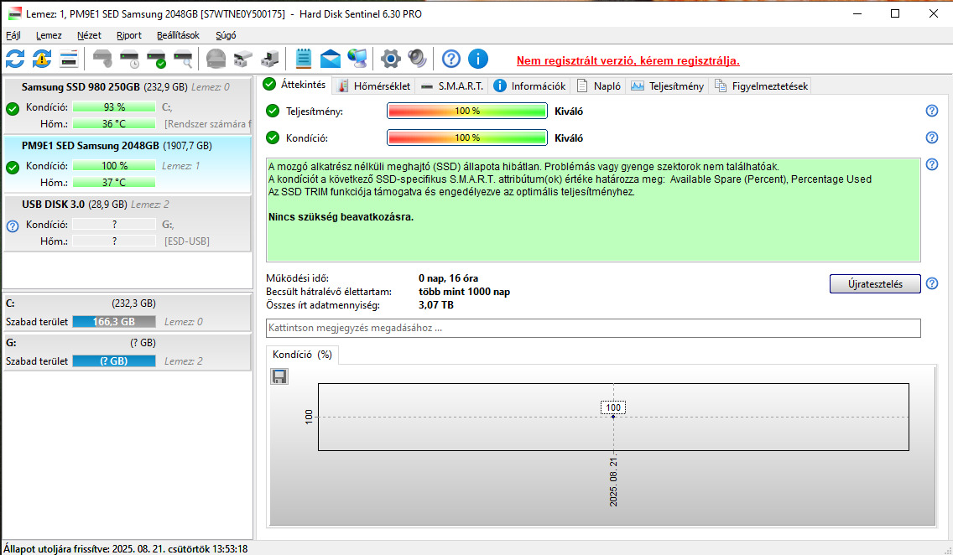Click the G: (? GB) partition row
Viewport: 953px width, 555px height.
(x=128, y=351)
